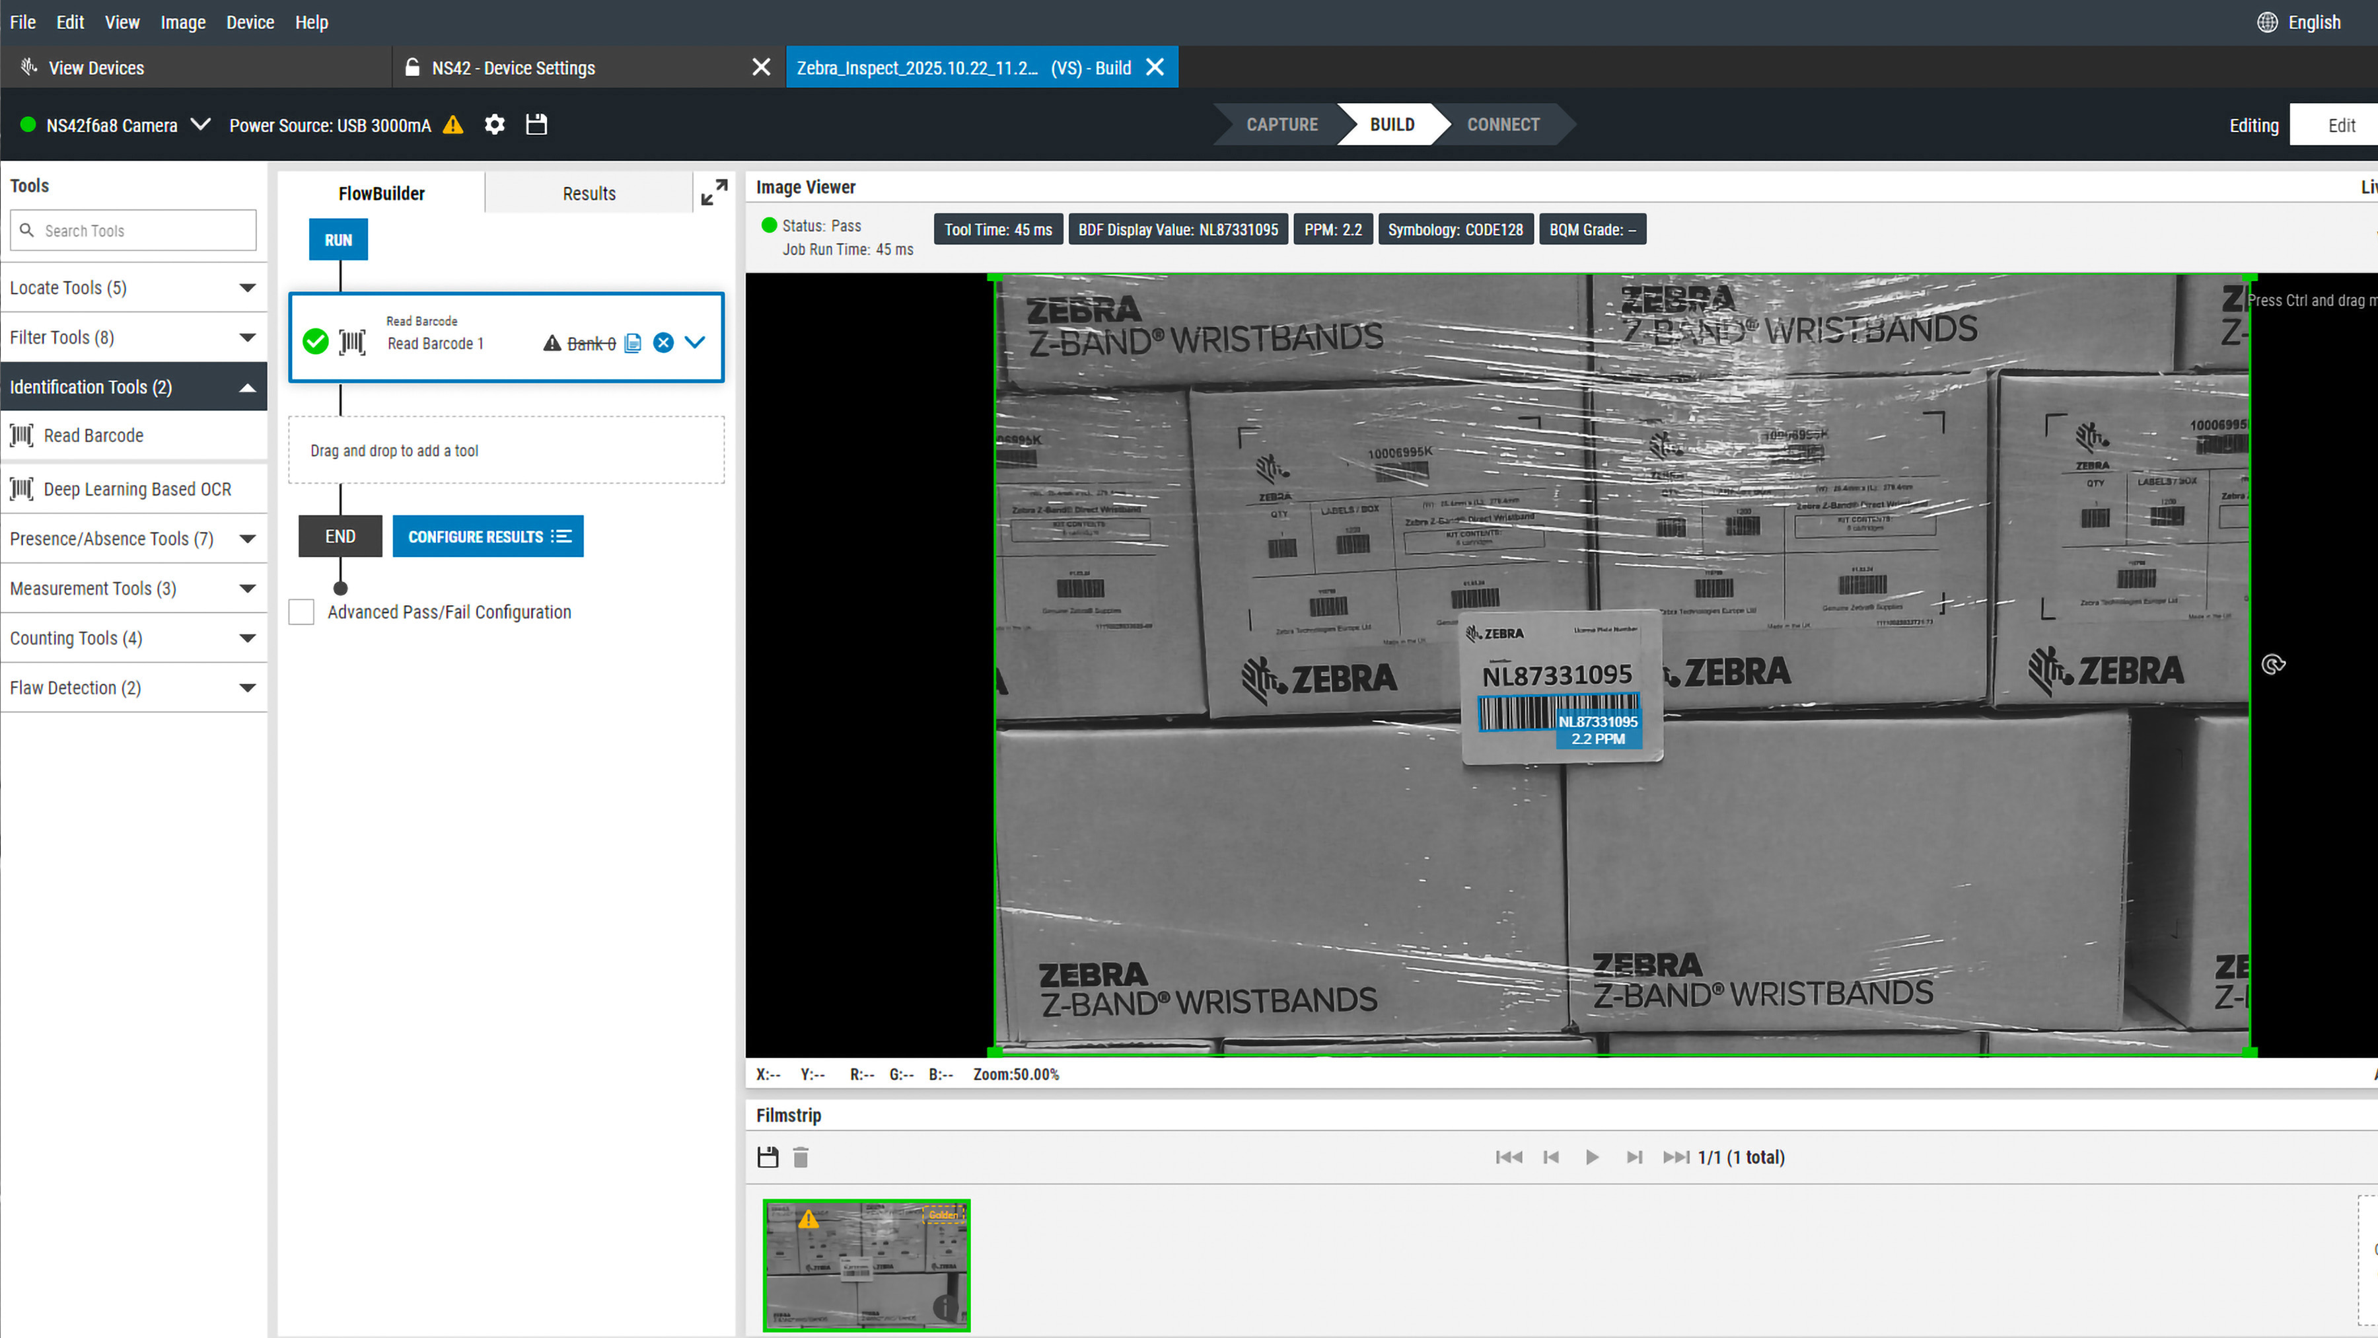This screenshot has width=2378, height=1338.
Task: Click the Search Tools field
Action: click(x=133, y=230)
